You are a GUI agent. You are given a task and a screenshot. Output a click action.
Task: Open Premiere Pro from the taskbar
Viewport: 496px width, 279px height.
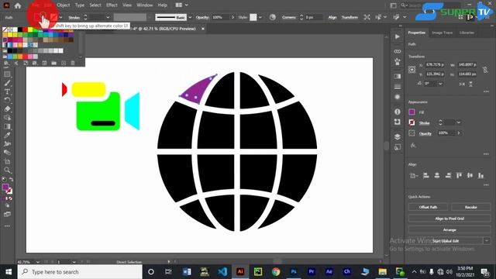coord(312,272)
